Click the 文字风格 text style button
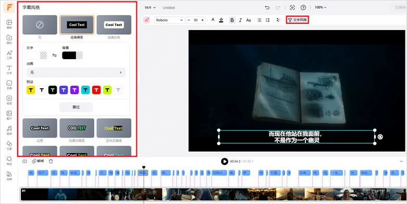Image resolution: width=407 pixels, height=204 pixels. coord(298,20)
